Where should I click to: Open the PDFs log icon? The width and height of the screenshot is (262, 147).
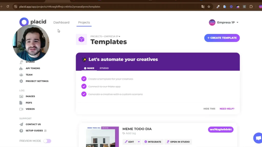(x=21, y=103)
